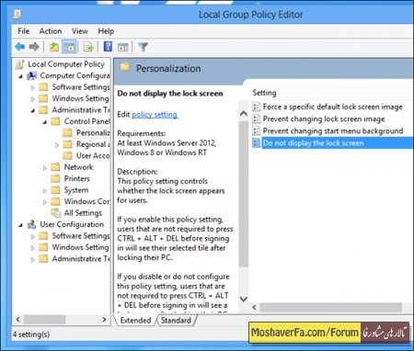Expand the Regional folder node
The image size is (414, 351).
point(57,145)
